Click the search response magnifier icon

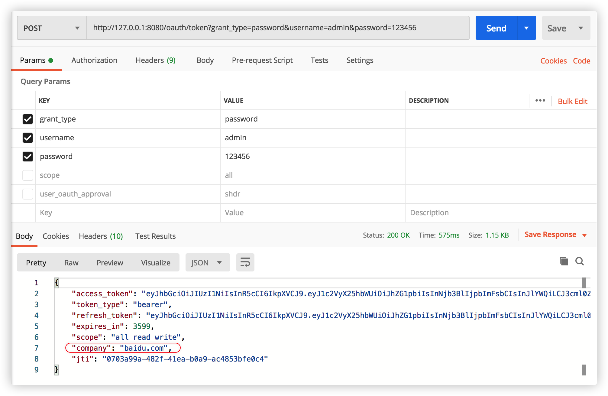click(579, 261)
